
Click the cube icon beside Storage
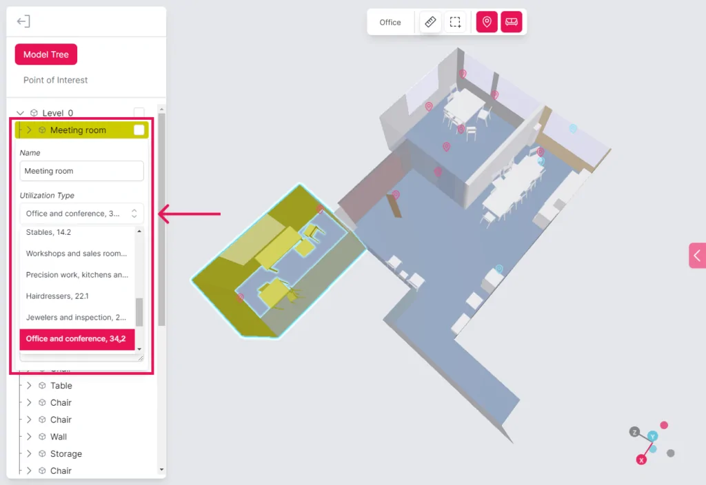tap(42, 453)
